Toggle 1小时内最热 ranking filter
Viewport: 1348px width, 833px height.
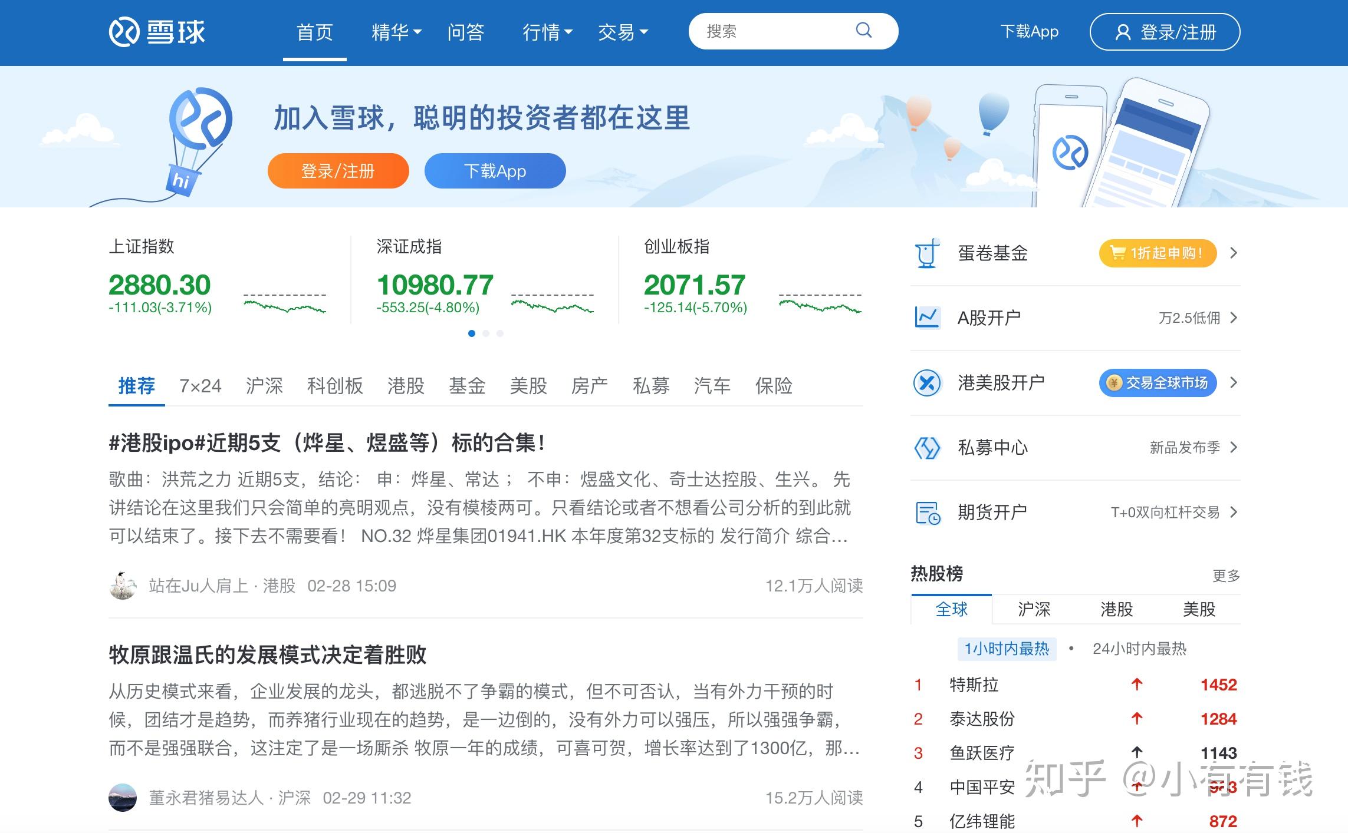click(x=1007, y=649)
